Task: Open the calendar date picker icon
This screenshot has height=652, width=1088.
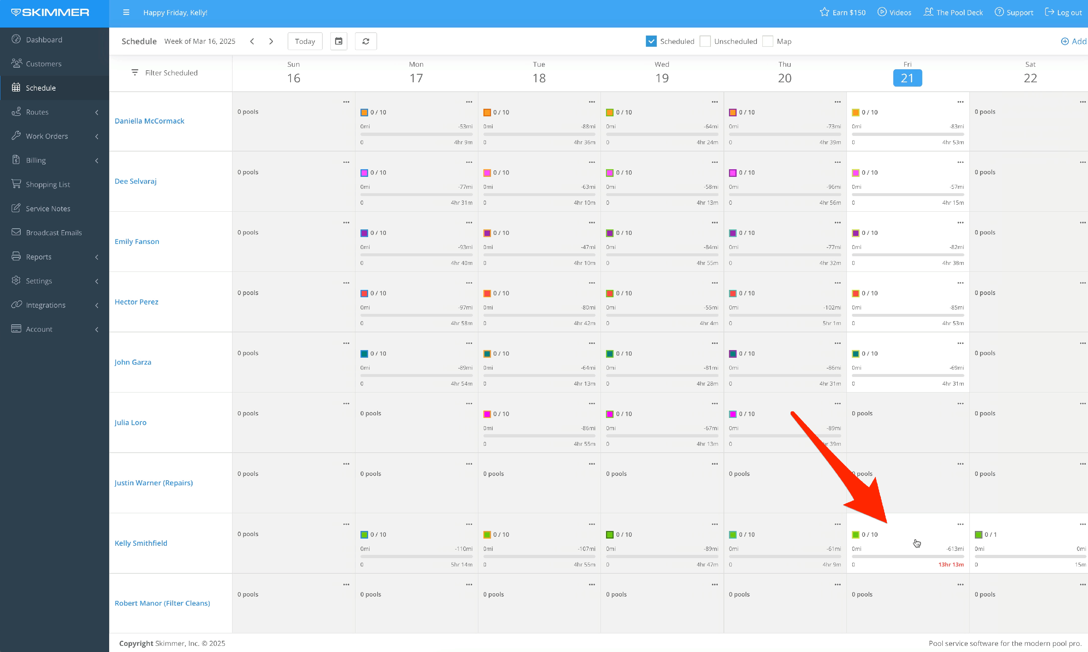Action: point(338,41)
